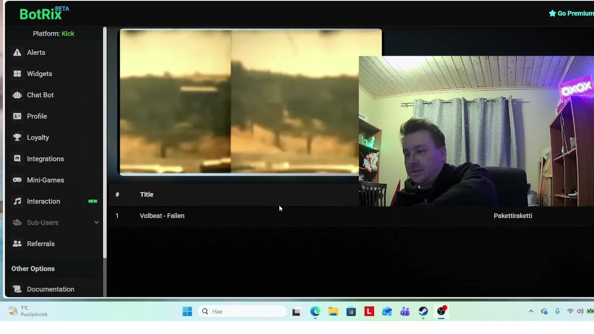The image size is (594, 334).
Task: Select the Volbeat - Fallen song row
Action: [351, 216]
